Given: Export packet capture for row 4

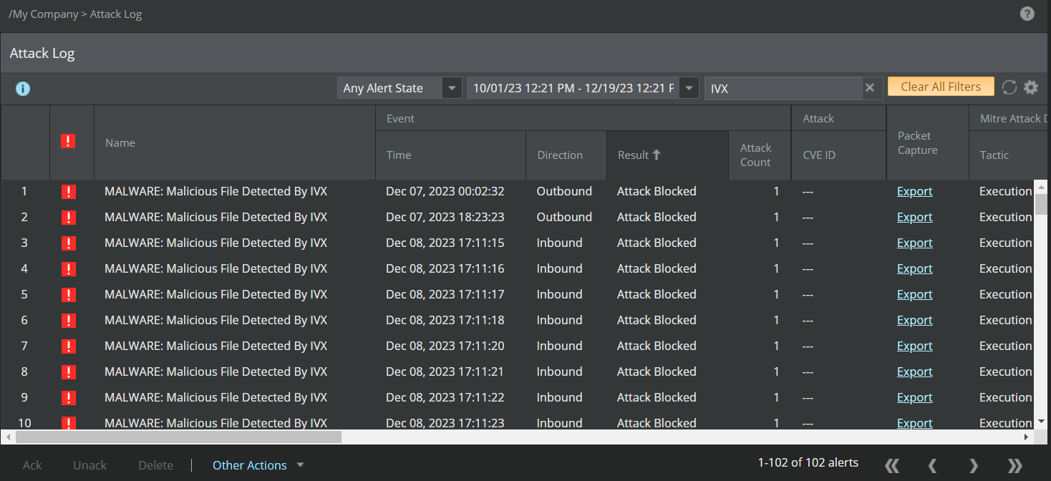Looking at the screenshot, I should pyautogui.click(x=914, y=268).
